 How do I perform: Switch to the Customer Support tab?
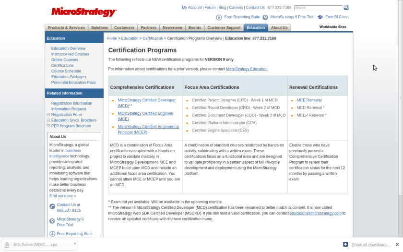224,28
